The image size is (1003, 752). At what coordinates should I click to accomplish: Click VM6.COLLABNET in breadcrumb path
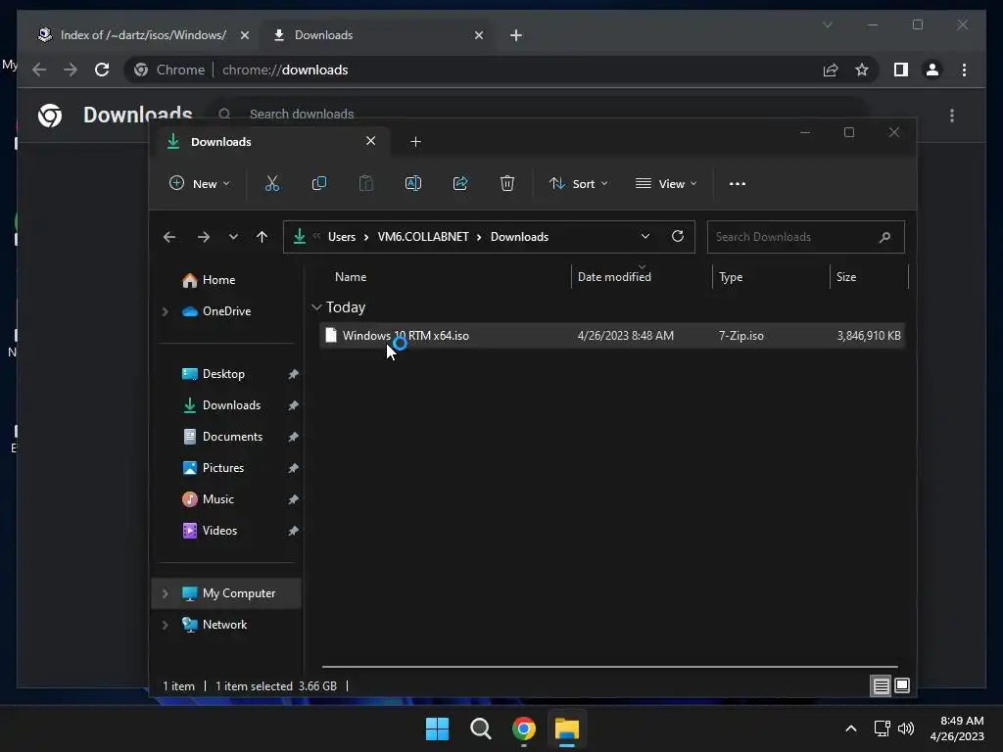pyautogui.click(x=423, y=237)
